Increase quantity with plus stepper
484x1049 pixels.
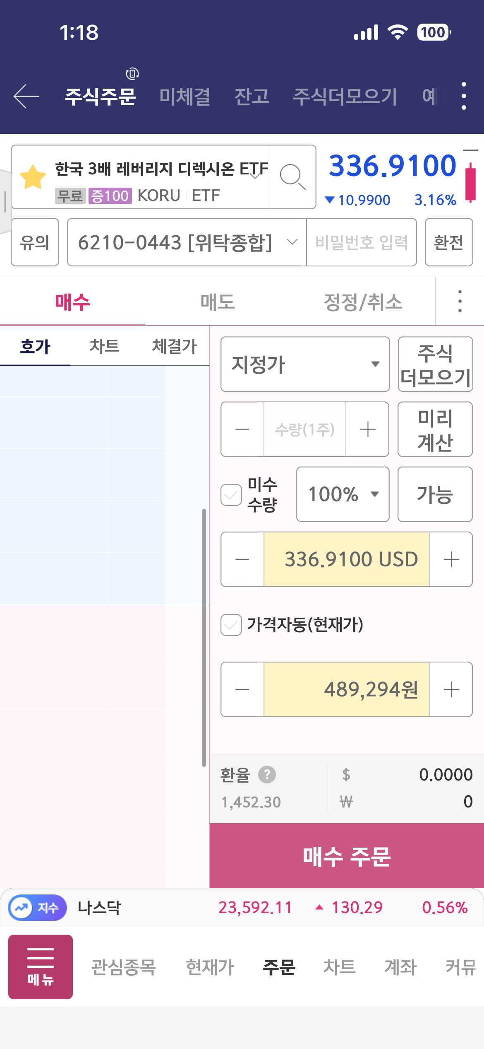click(x=367, y=429)
